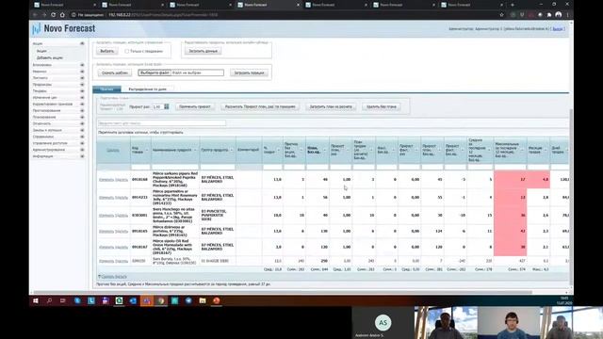
Task: Expand 'Корректировки прогноза' section arrow
Action: (x=82, y=105)
